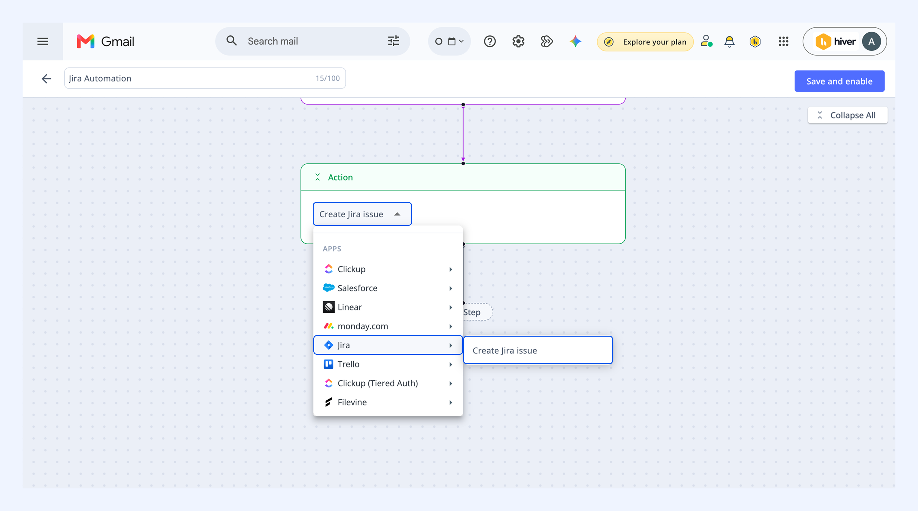Click the search magnifier icon
Viewport: 918px width, 511px height.
[x=232, y=41]
